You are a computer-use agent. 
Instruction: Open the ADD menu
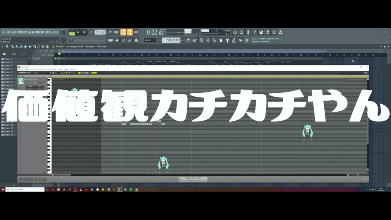tap(15, 32)
